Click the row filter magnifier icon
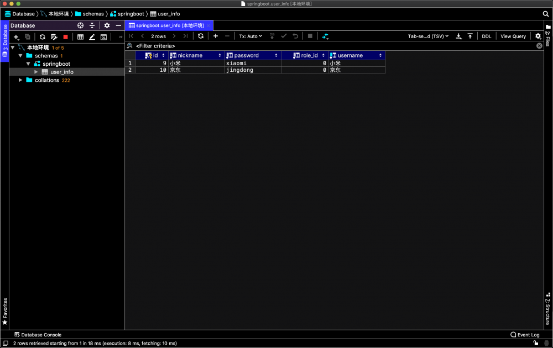Image resolution: width=553 pixels, height=348 pixels. [130, 46]
